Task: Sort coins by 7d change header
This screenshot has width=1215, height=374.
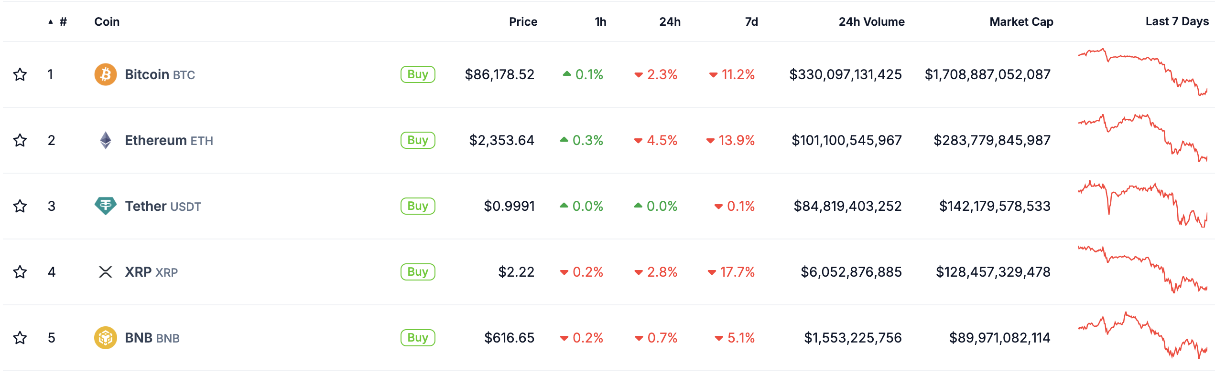Action: pyautogui.click(x=751, y=22)
